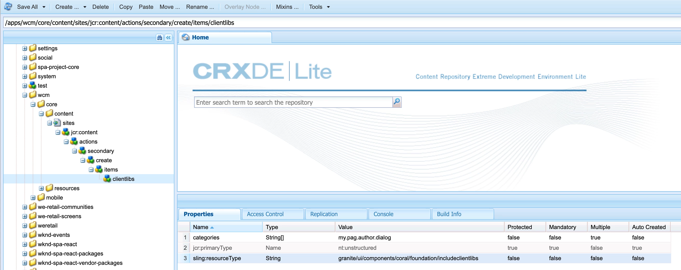Click the actions node cubes icon
Screen dimensions: 681x270
click(74, 141)
